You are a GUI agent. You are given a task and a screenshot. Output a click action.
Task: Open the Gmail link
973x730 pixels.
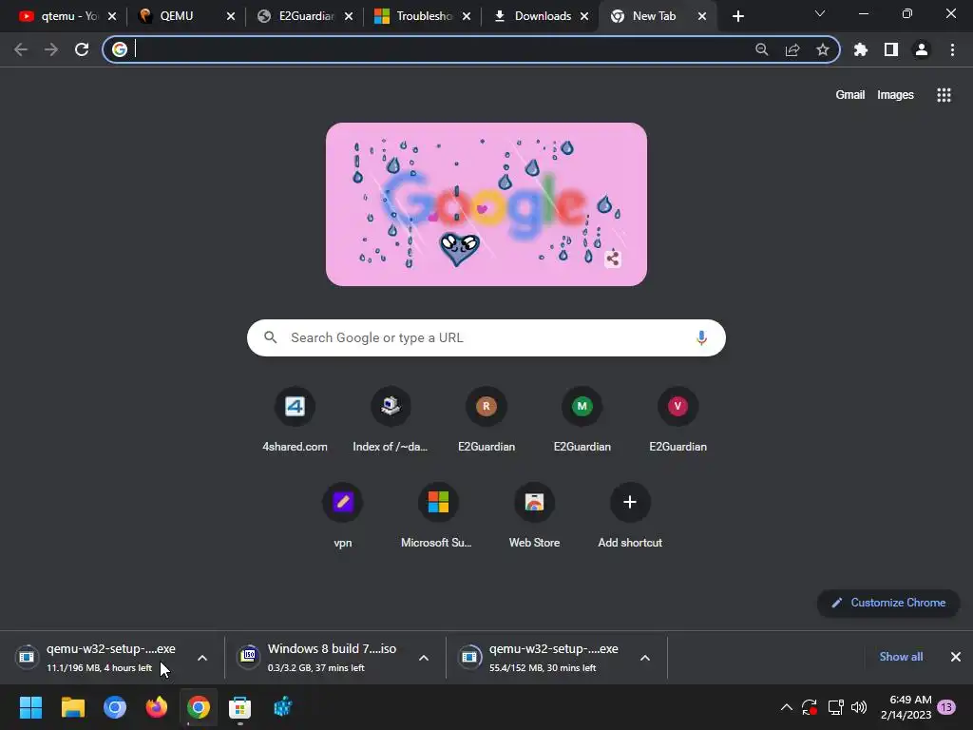tap(850, 95)
